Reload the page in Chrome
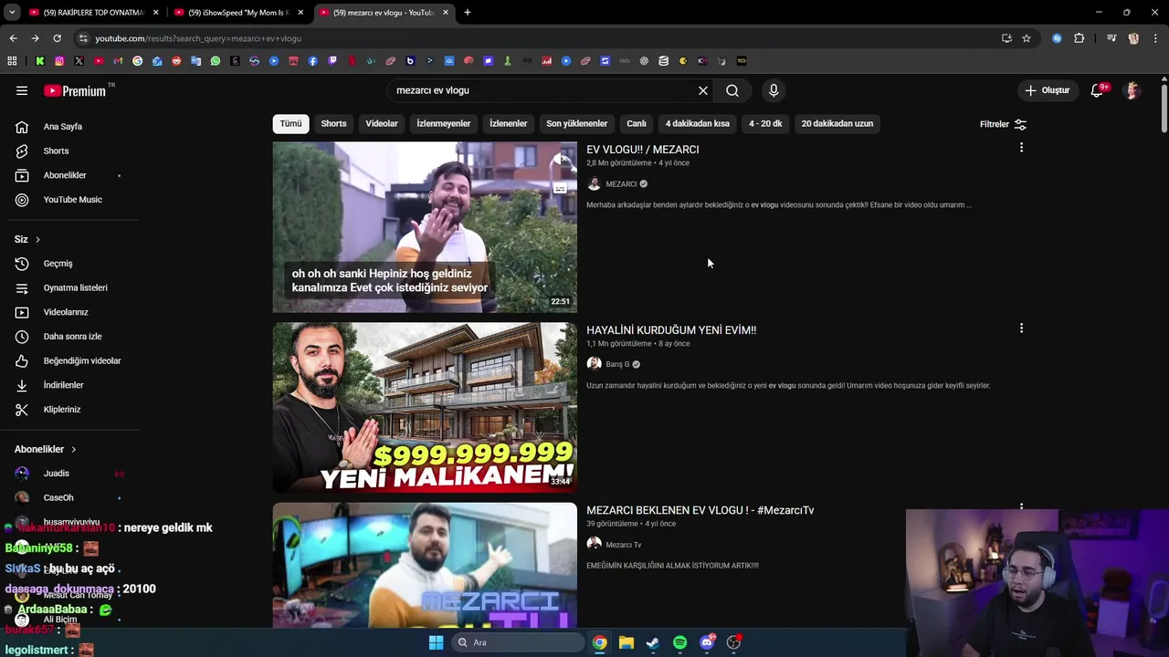The height and width of the screenshot is (657, 1169). click(57, 38)
